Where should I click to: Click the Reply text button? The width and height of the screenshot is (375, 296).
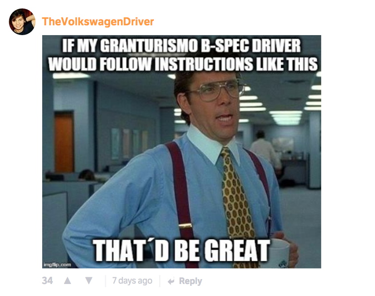(x=190, y=281)
